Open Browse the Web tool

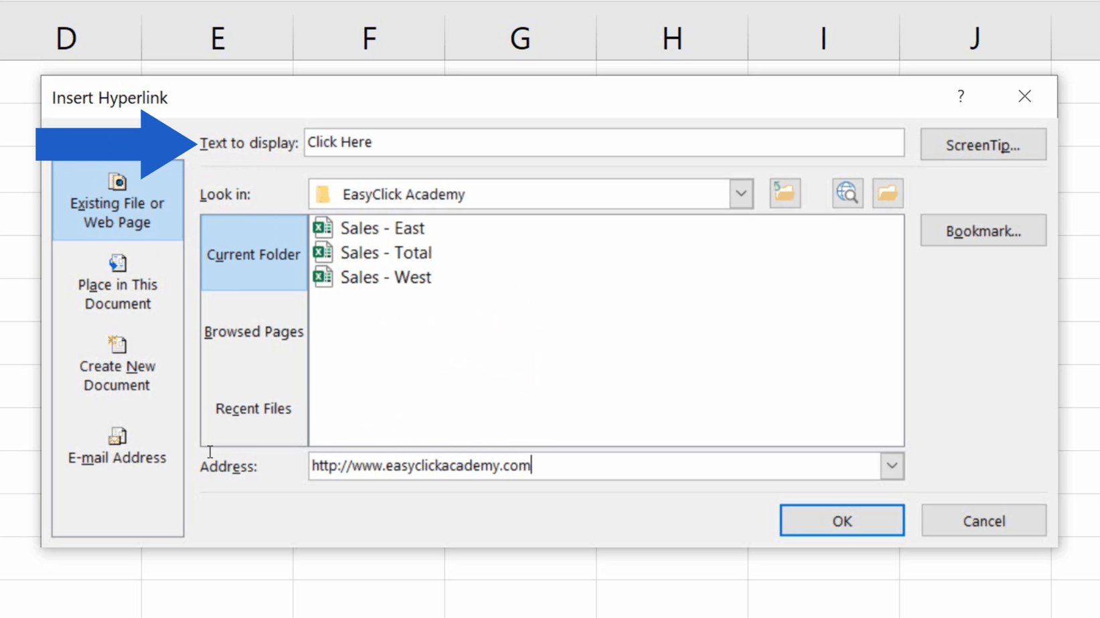pos(846,193)
